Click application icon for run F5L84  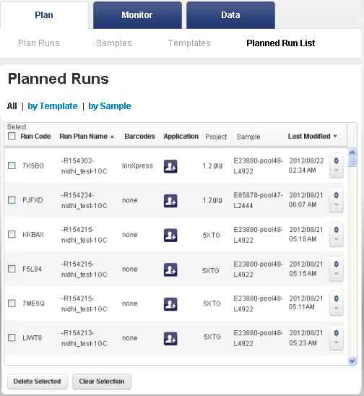[170, 270]
